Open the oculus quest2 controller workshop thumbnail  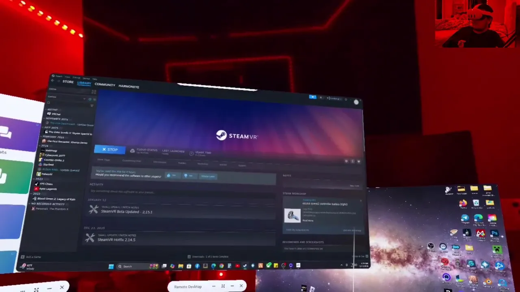tap(292, 215)
